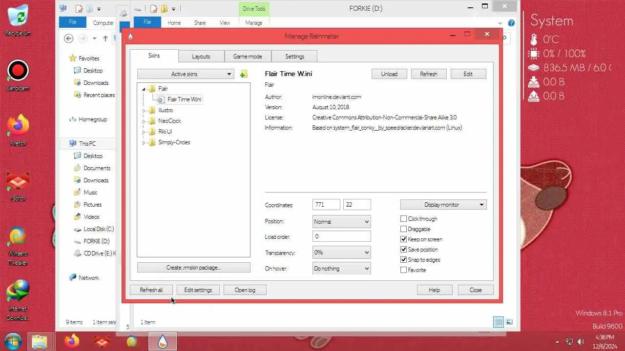Open Winaero Tweaker desktop icon
This screenshot has width=625, height=351.
tap(18, 246)
